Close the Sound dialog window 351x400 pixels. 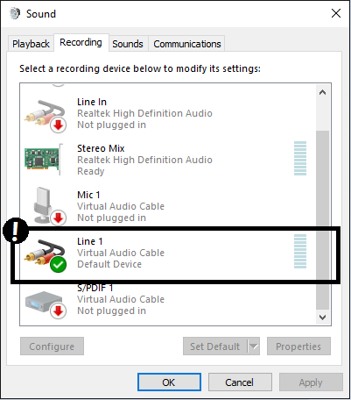coord(336,13)
